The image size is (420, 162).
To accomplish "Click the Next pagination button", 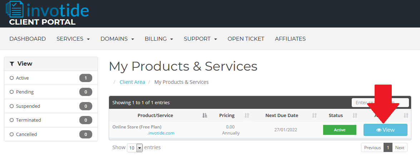I will [x=400, y=148].
